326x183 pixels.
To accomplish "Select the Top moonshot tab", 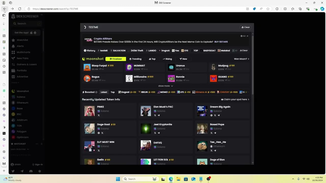I will 152,59.
